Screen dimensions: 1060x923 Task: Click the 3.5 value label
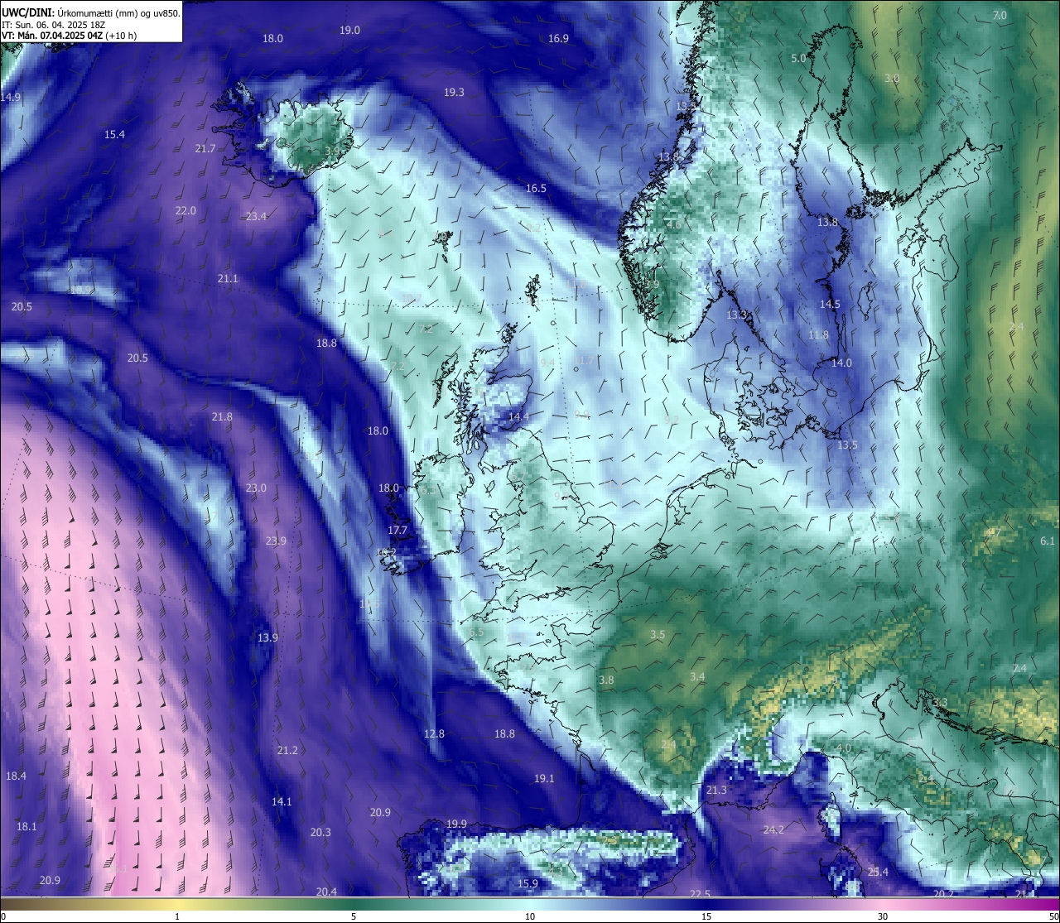(x=658, y=635)
